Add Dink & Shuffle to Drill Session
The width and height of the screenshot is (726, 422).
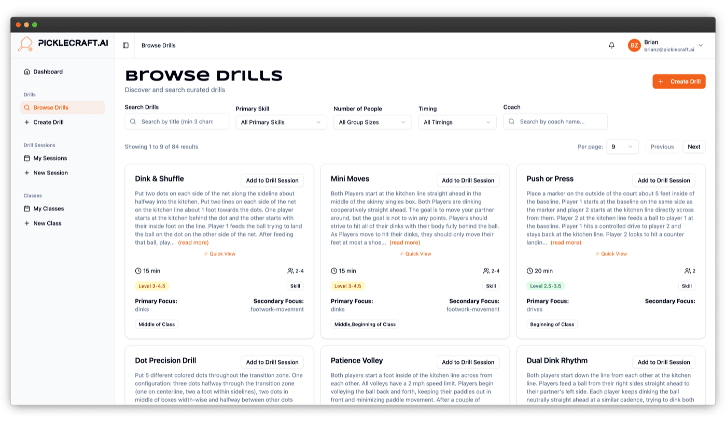click(272, 180)
